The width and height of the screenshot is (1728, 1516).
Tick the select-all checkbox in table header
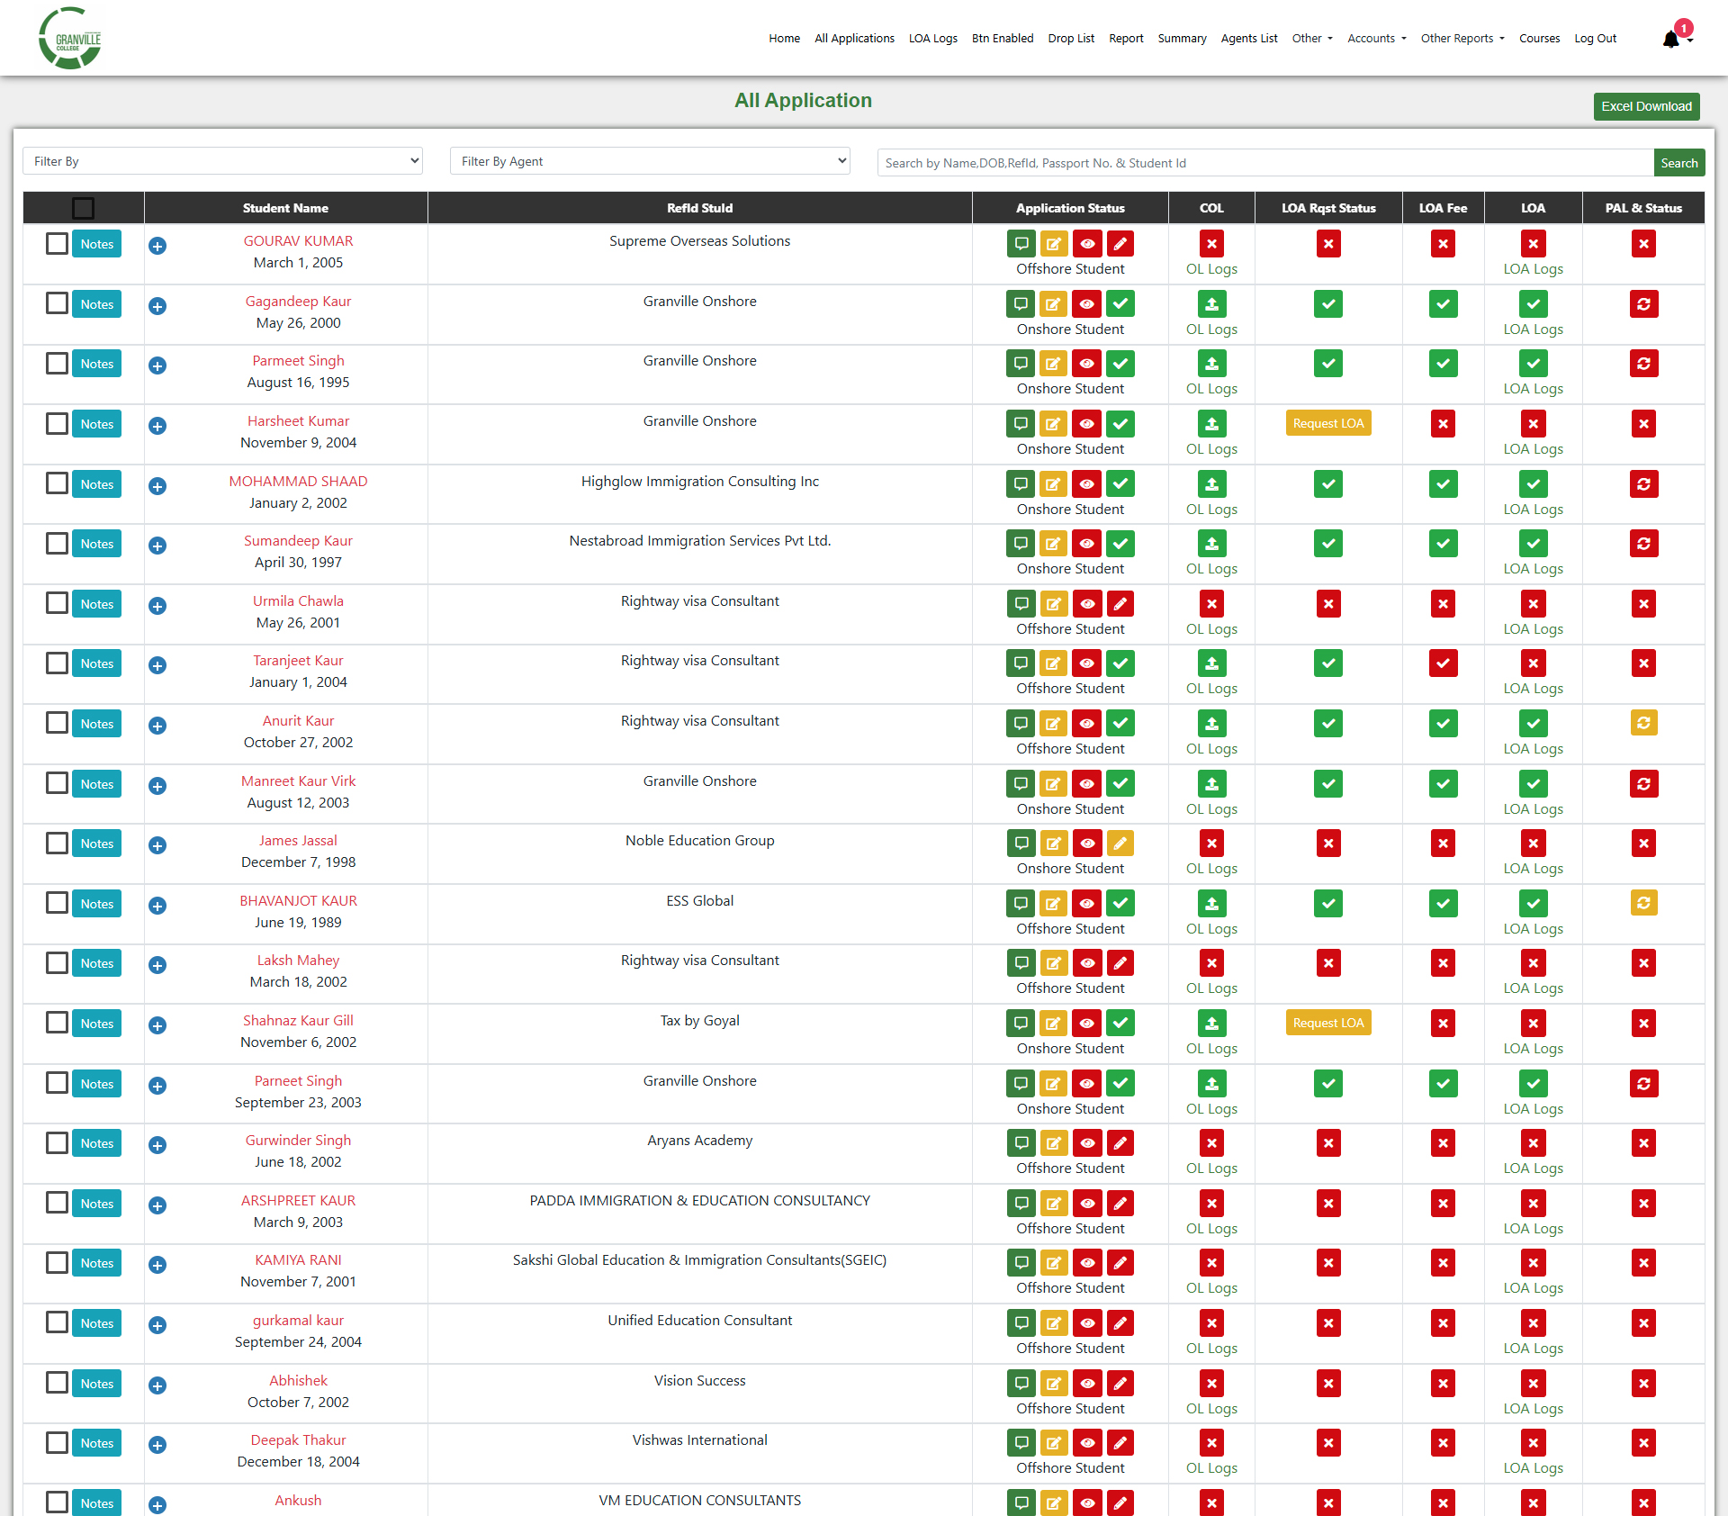[x=83, y=208]
